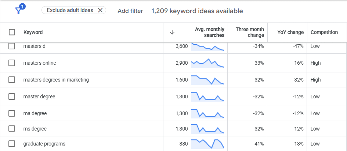Open trend sparkline for ms degree
Image resolution: width=347 pixels, height=151 pixels.
pyautogui.click(x=207, y=129)
